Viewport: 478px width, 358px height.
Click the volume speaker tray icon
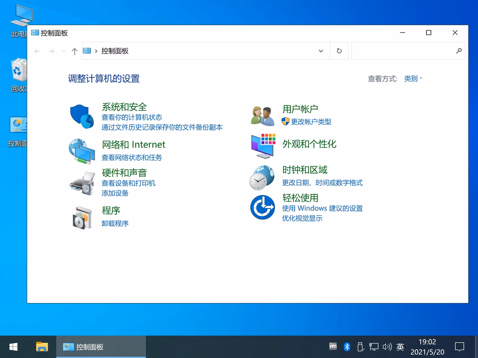(387, 347)
